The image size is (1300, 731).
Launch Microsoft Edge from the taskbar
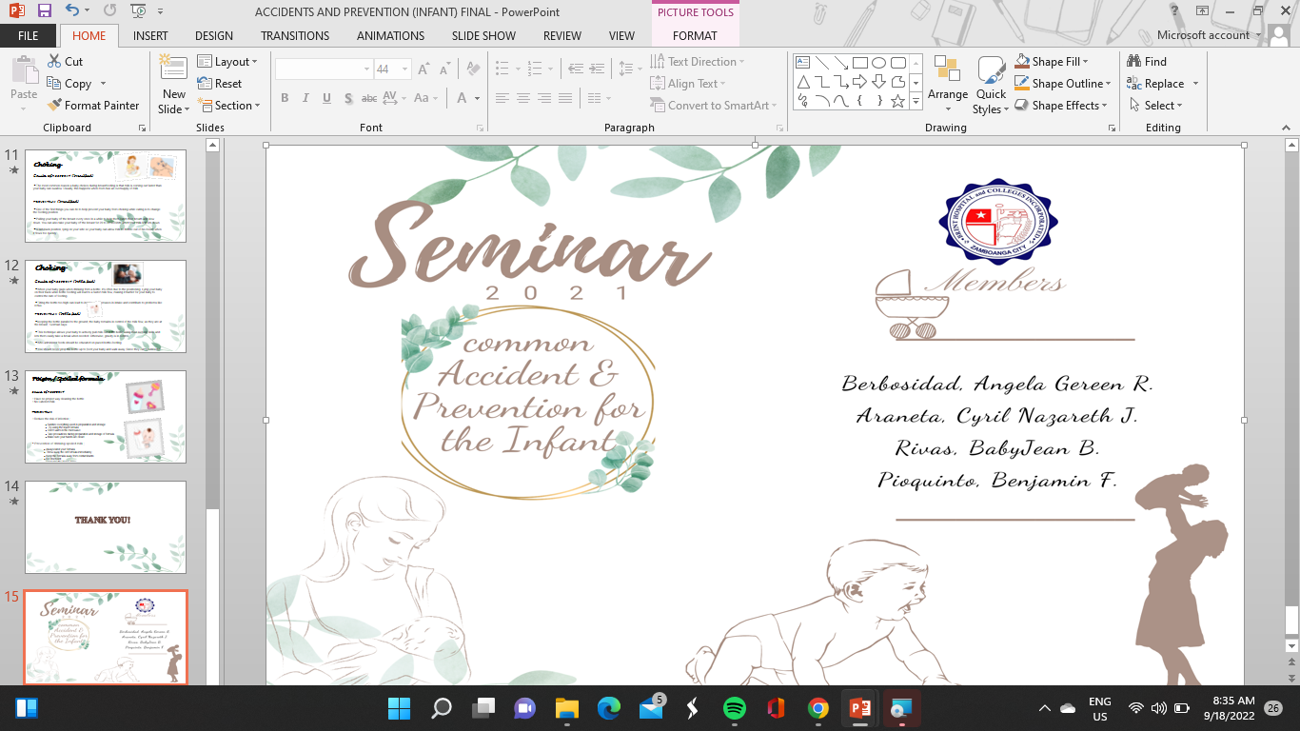click(608, 708)
